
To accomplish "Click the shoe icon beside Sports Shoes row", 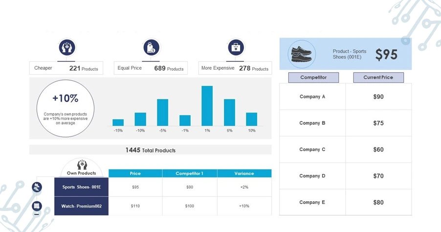I will point(37,187).
